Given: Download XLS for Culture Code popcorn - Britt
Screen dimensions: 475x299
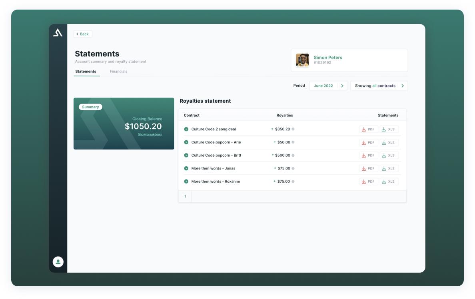Looking at the screenshot, I should [389, 155].
